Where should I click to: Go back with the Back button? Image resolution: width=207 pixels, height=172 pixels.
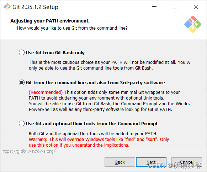click(x=120, y=162)
